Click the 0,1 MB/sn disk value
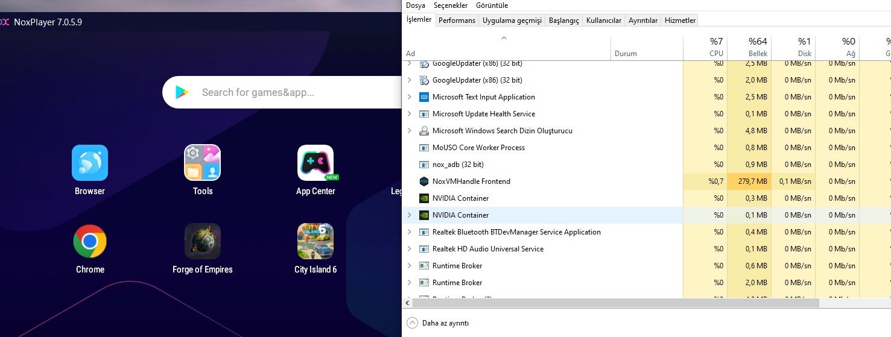Image resolution: width=891 pixels, height=337 pixels. tap(795, 181)
